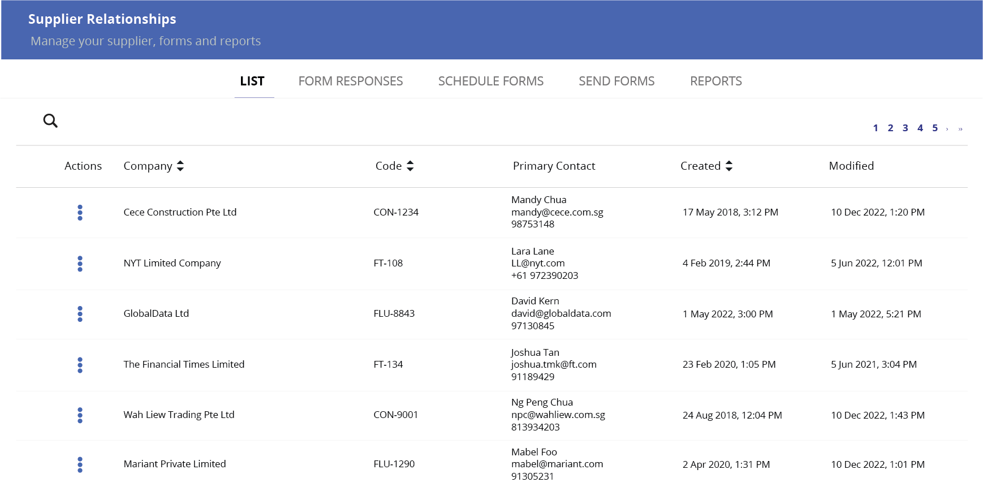Image resolution: width=983 pixels, height=491 pixels.
Task: Click contact name Mabel Foo
Action: [x=534, y=452]
